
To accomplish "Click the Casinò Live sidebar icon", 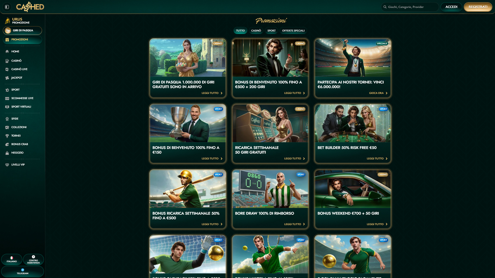I will [7, 69].
